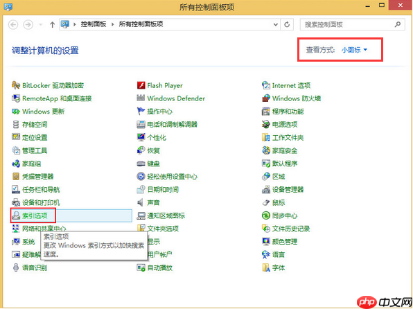Open the 日期和时间 icon
This screenshot has height=309, width=413.
click(x=141, y=189)
